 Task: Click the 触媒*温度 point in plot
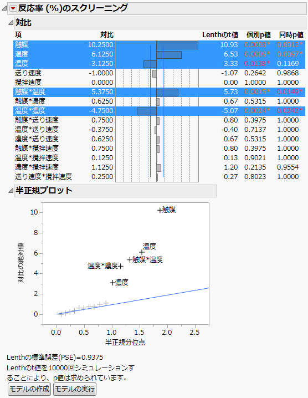tap(130, 259)
